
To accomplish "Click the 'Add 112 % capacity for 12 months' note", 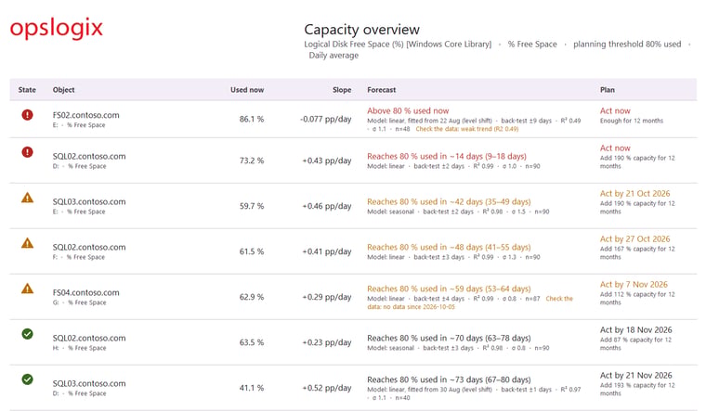I will [x=637, y=298].
